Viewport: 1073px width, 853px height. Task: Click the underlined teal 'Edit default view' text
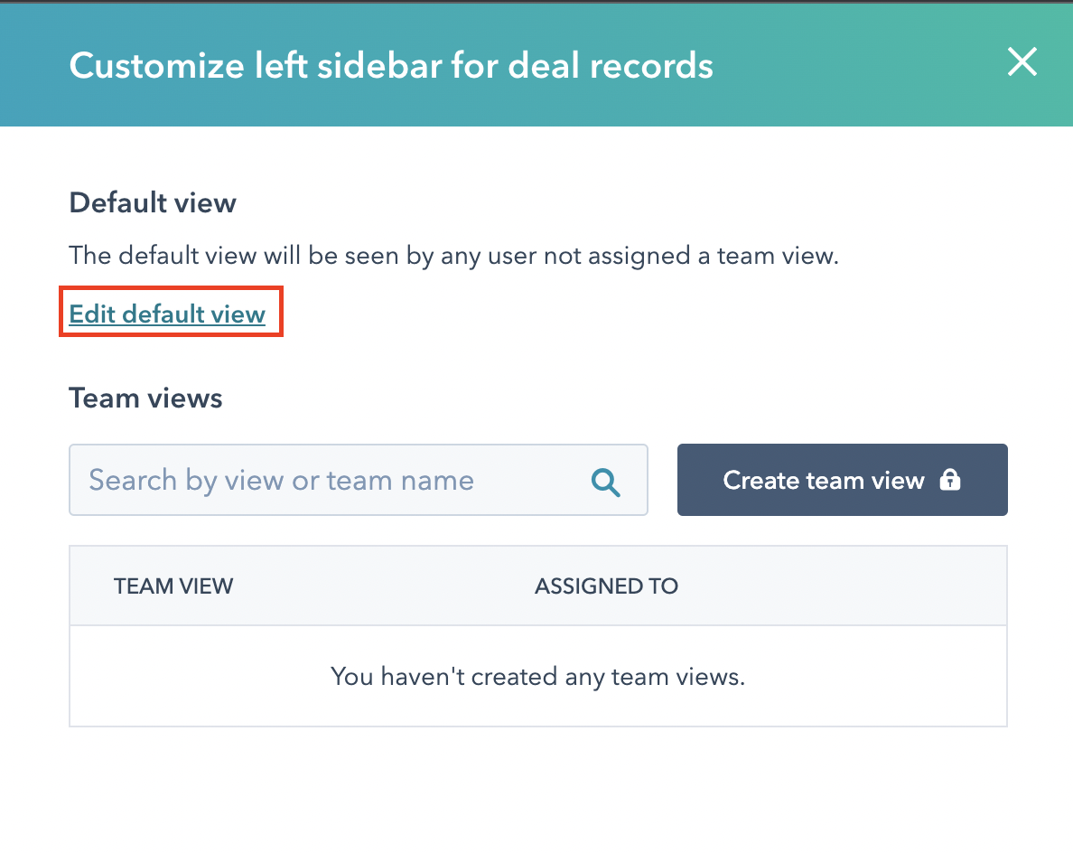(x=167, y=314)
